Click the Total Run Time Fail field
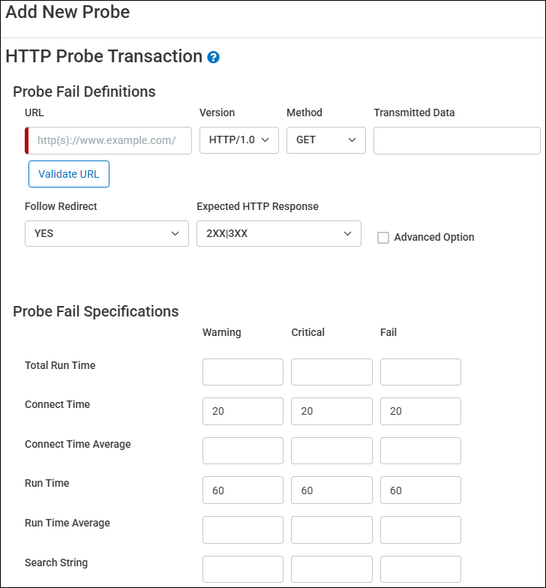Screen dimensions: 546x588 point(420,372)
